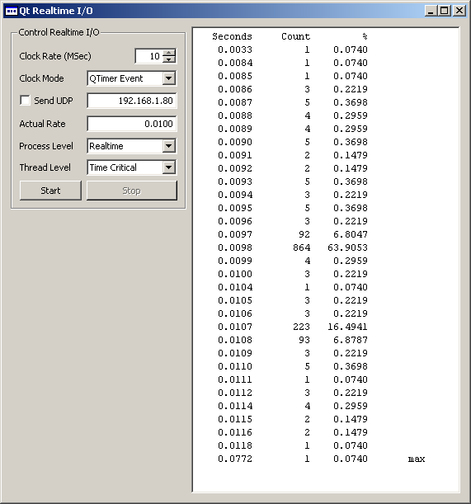
Task: Open the Thread Level dropdown arrow
Action: point(169,167)
